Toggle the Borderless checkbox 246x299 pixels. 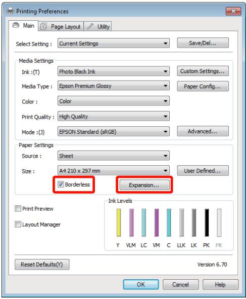(x=61, y=184)
